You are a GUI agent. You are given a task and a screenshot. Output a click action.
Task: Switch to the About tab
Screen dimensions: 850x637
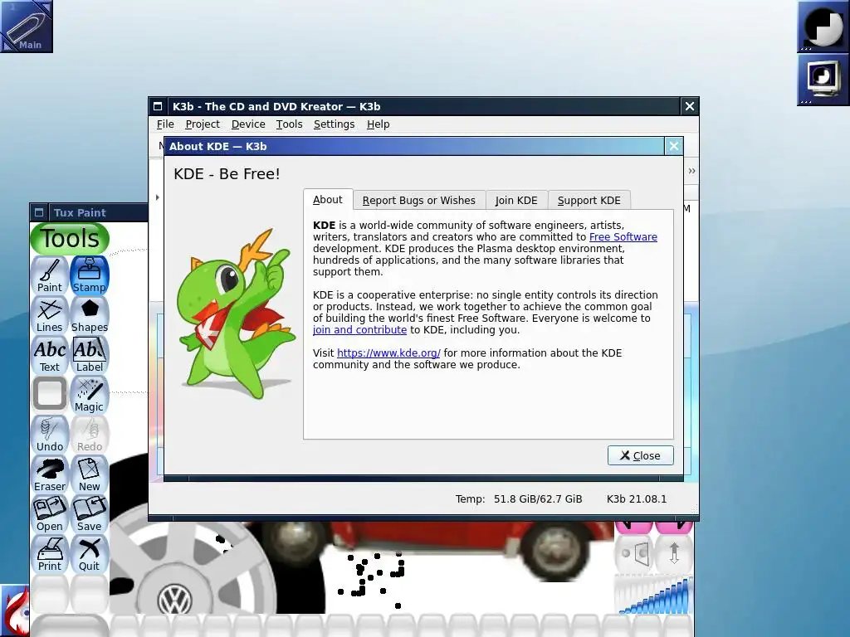(x=328, y=199)
